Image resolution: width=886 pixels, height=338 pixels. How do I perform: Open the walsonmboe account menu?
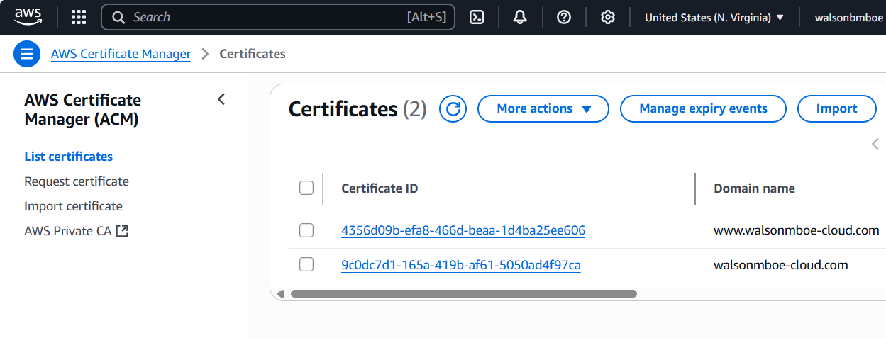849,18
